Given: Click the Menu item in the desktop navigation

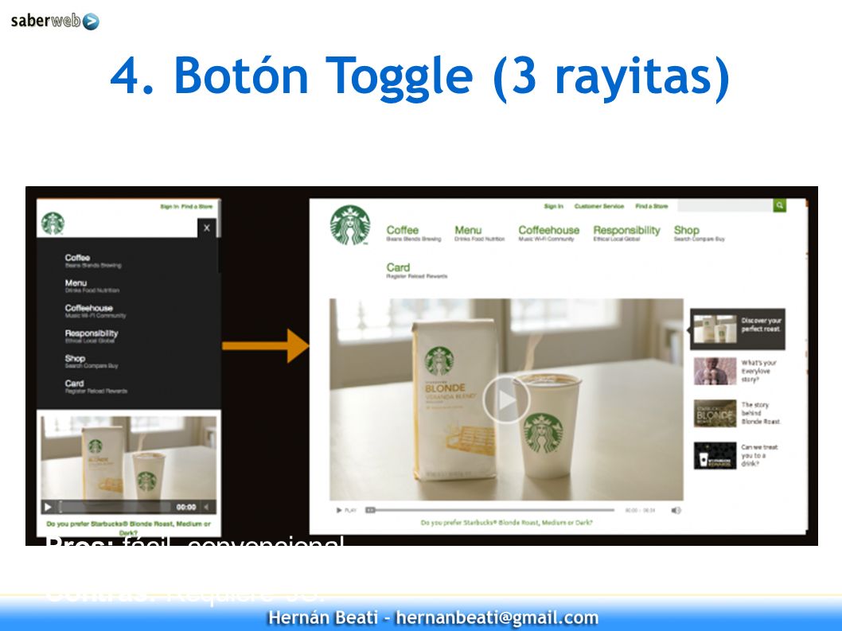Looking at the screenshot, I should 480,234.
